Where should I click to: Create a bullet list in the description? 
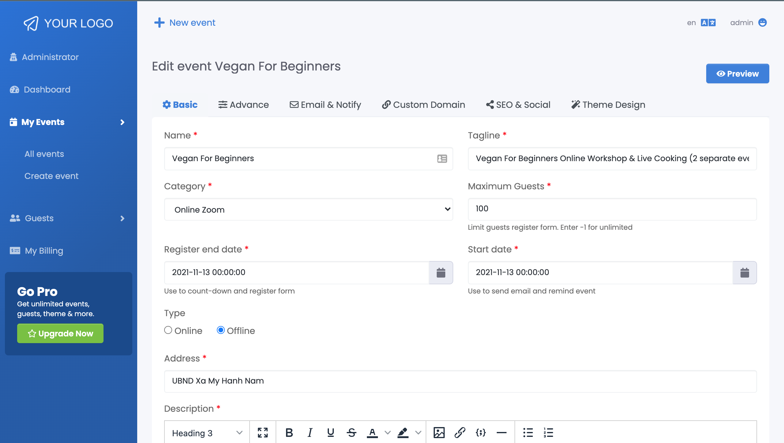point(528,433)
